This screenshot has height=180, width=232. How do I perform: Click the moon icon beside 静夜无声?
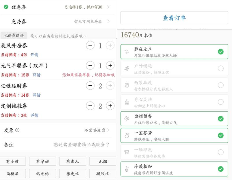tap(127, 51)
